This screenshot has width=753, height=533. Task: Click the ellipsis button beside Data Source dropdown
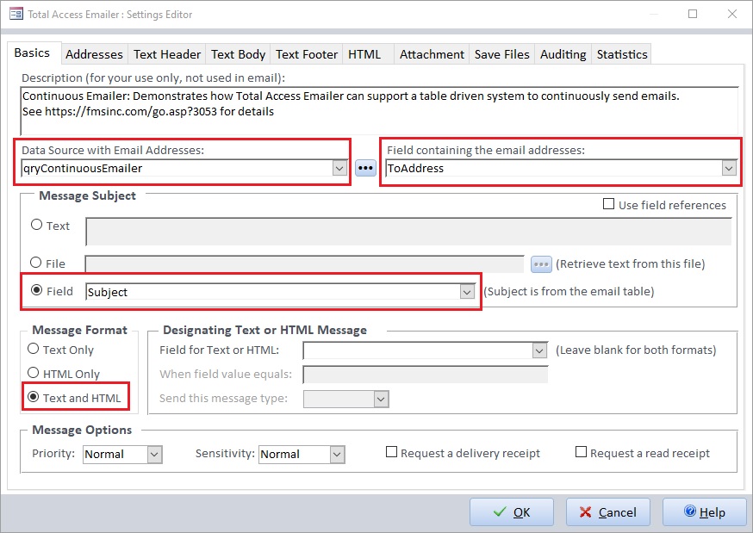[x=366, y=168]
